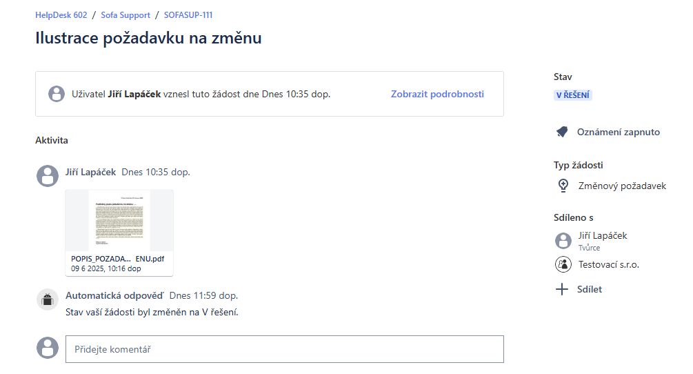Click the V ŘEŠENÍ status badge

[573, 95]
